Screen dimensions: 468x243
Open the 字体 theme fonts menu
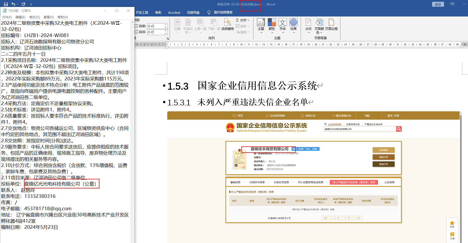coord(283,26)
